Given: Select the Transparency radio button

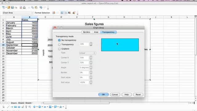Looking at the screenshot, I should coord(59,44).
